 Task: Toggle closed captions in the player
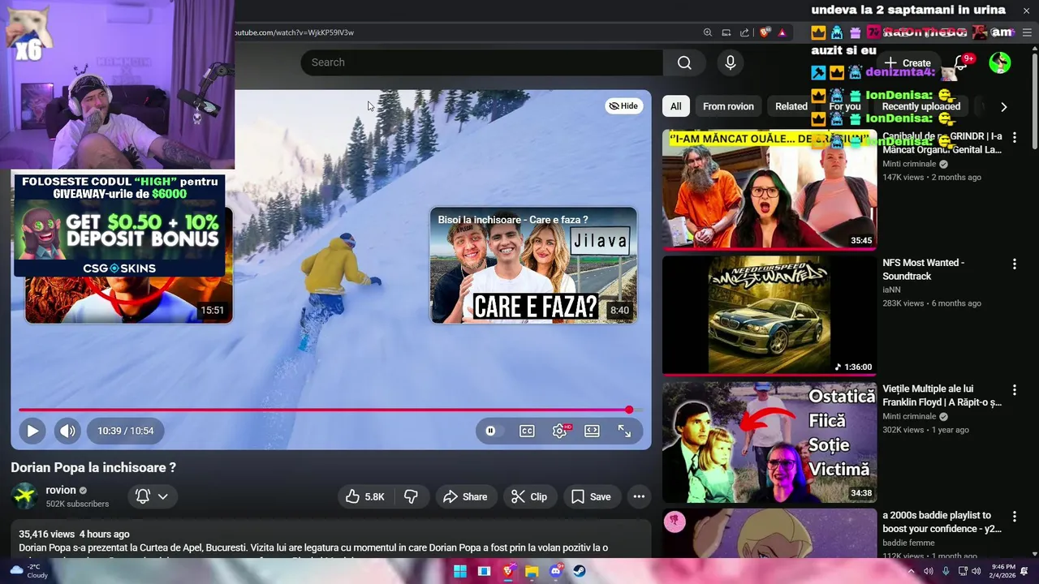528,431
